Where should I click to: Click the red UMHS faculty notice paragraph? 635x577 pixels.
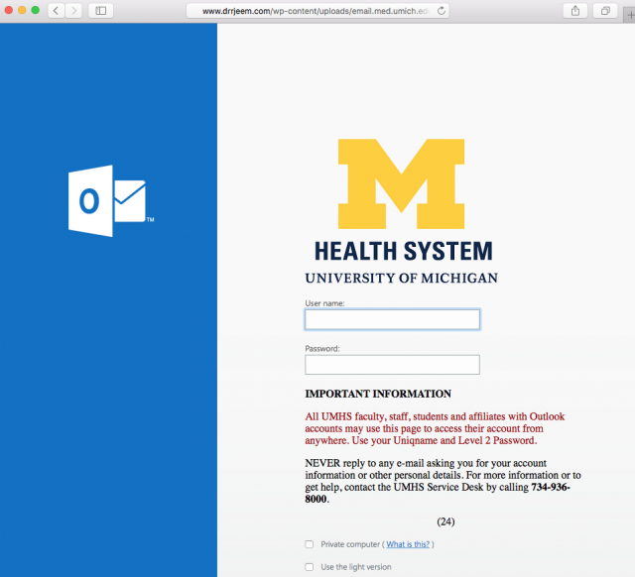coord(435,428)
